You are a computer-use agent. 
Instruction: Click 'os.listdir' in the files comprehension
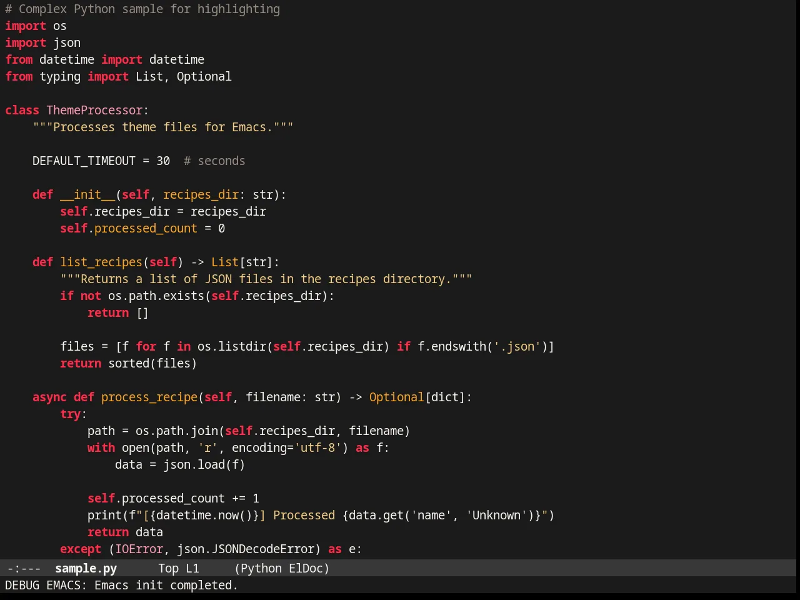pyautogui.click(x=232, y=346)
